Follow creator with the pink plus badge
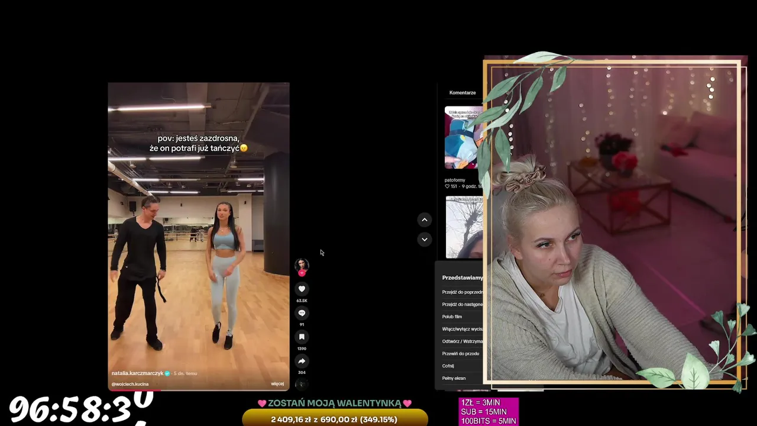The width and height of the screenshot is (757, 426). (302, 273)
